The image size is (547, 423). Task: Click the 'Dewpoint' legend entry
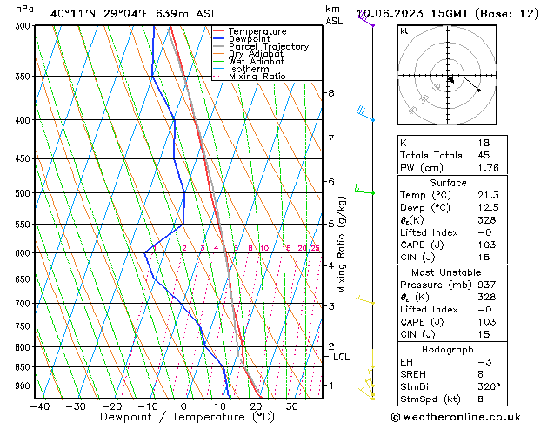[250, 39]
